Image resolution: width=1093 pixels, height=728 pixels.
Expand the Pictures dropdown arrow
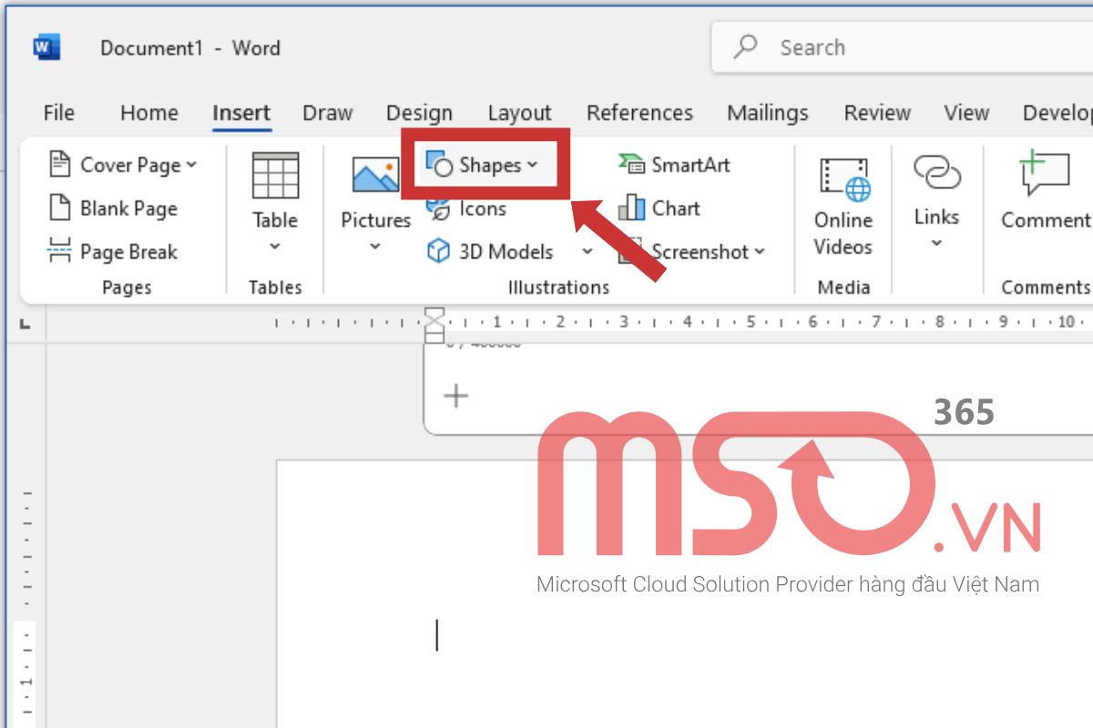click(x=375, y=247)
